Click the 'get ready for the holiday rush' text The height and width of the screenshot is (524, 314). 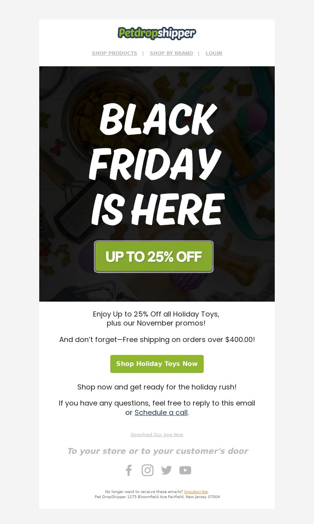(x=183, y=387)
